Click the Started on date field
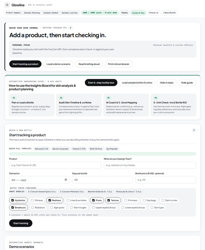Screen dimensions: 205x250 click(x=39, y=180)
